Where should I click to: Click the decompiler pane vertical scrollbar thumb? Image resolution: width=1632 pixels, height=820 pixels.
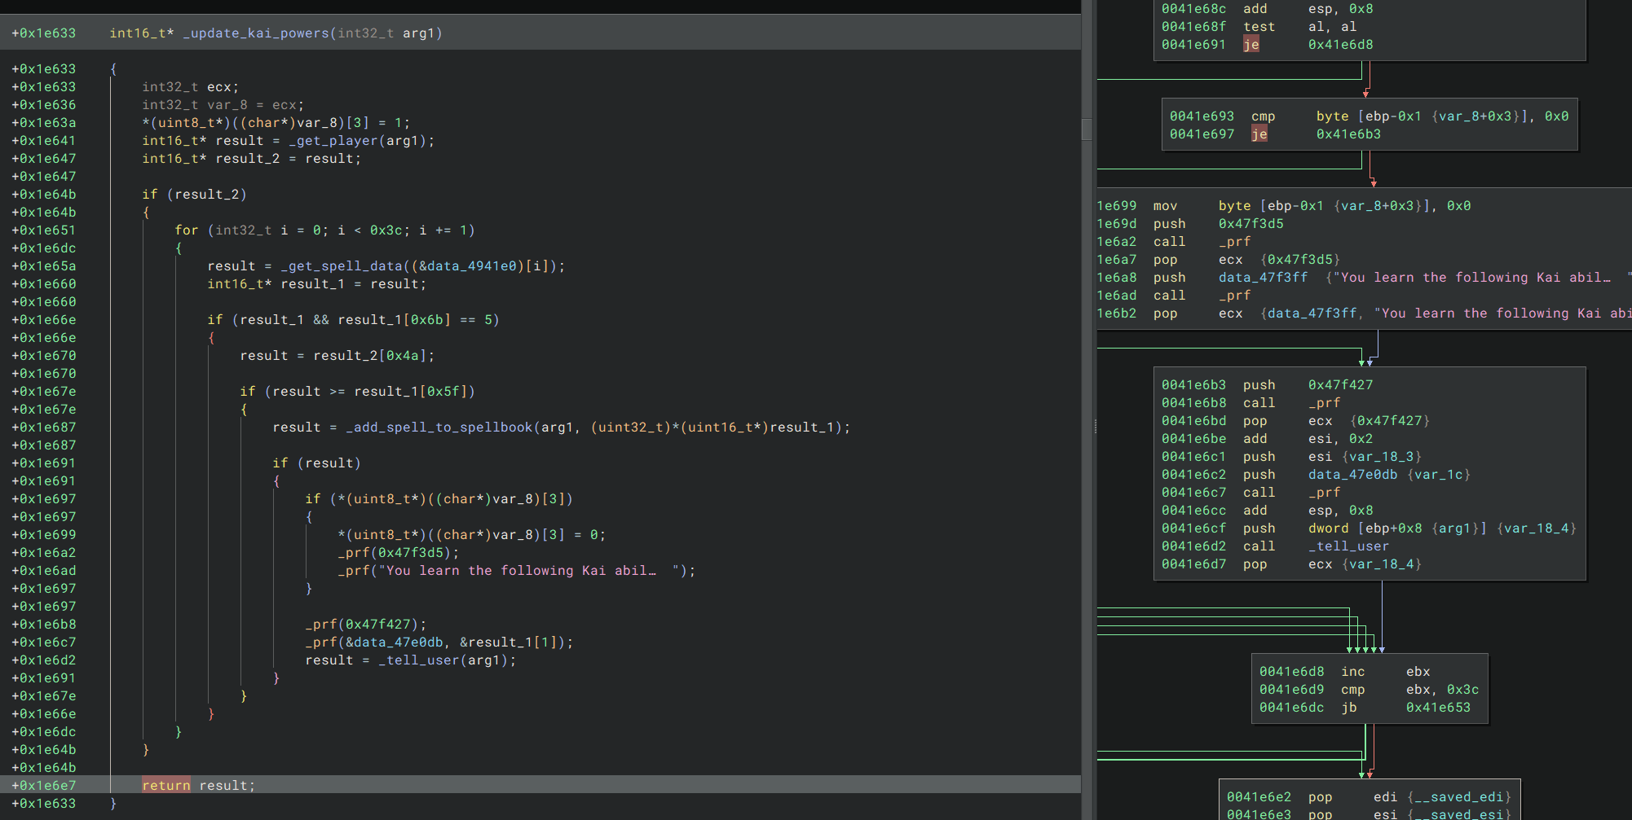coord(1087,129)
